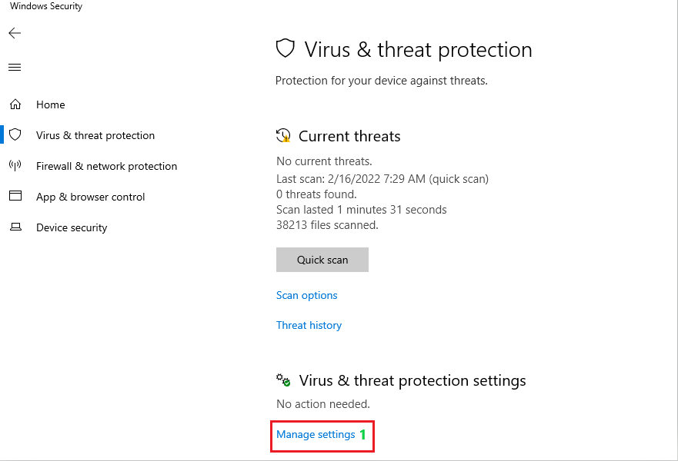View Threat history
This screenshot has width=678, height=461.
click(309, 325)
